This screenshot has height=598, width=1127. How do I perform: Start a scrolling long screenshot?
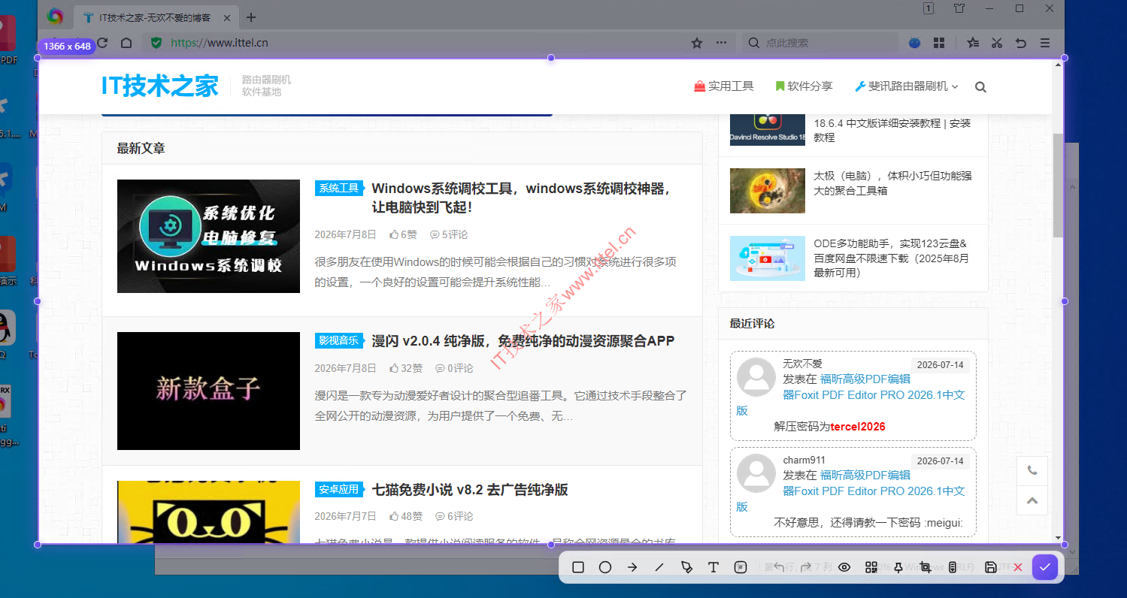[953, 567]
